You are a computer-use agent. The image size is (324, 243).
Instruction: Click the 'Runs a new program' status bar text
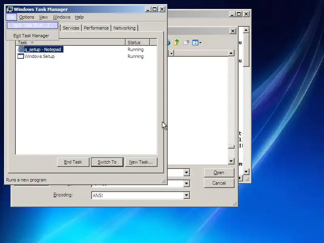coord(26,180)
